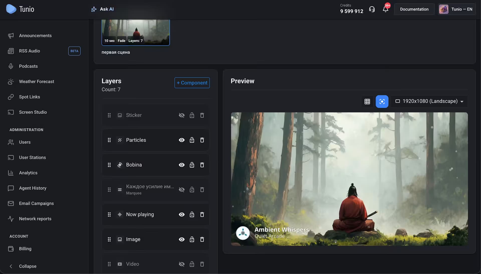
Task: Open RSS Audio section
Action: [30, 51]
